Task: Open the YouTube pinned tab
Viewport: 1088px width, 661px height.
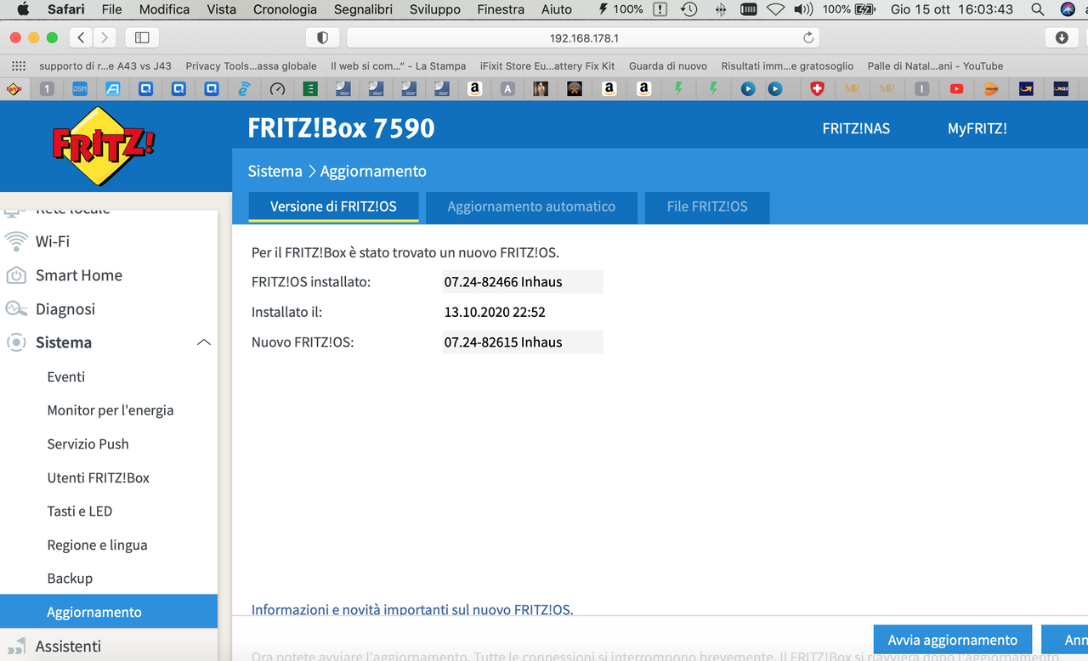Action: [957, 88]
